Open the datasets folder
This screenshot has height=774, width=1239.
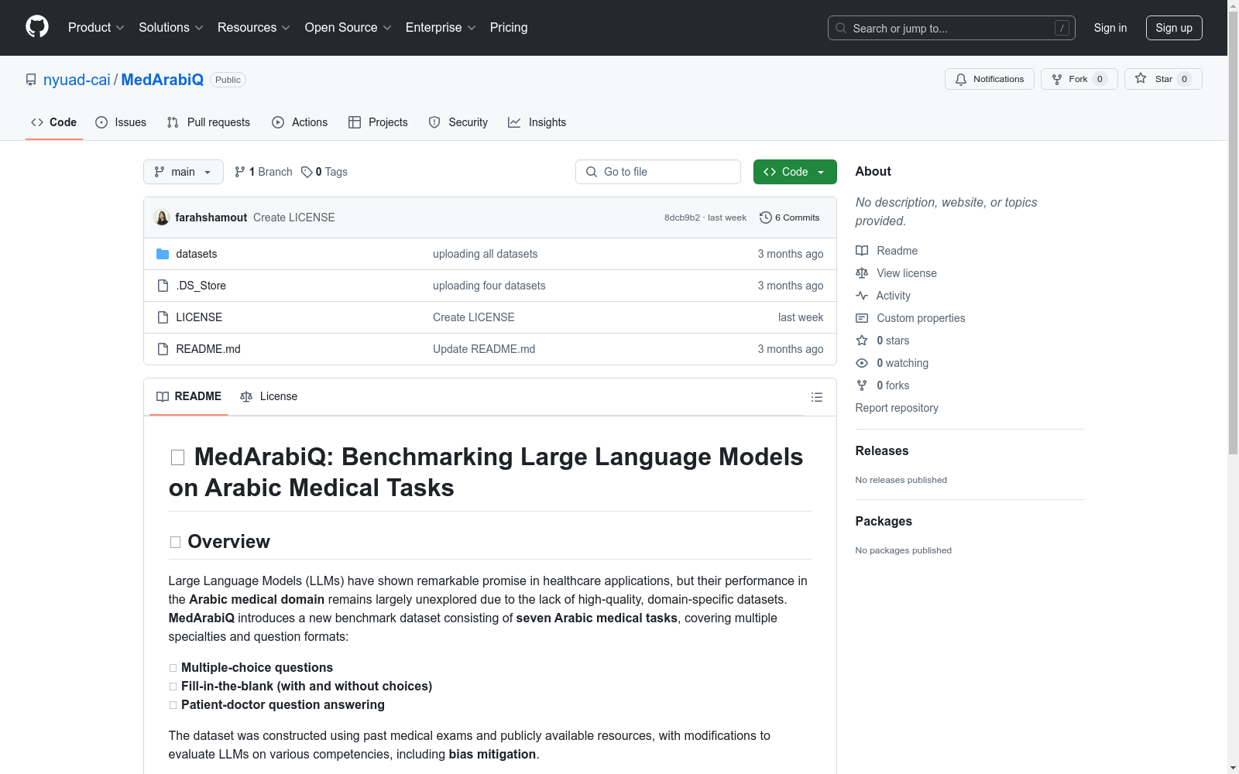[197, 254]
